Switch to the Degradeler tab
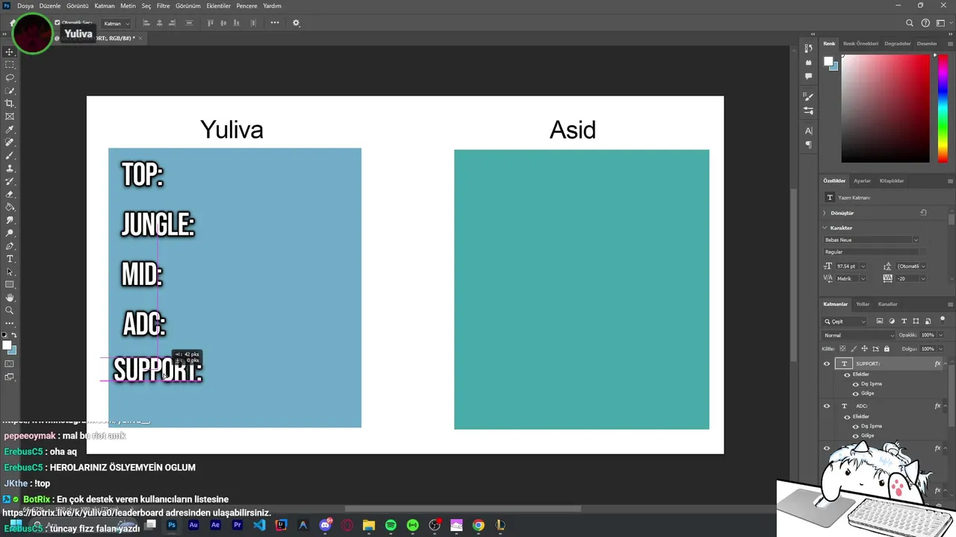 point(897,44)
